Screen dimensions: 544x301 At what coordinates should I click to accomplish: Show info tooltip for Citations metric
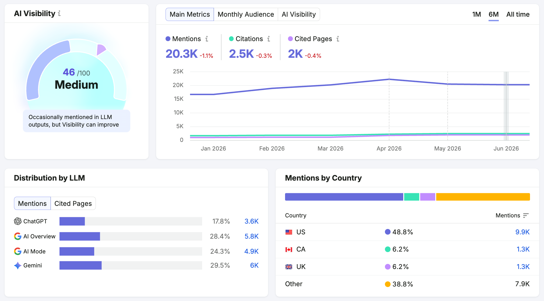[x=269, y=39]
